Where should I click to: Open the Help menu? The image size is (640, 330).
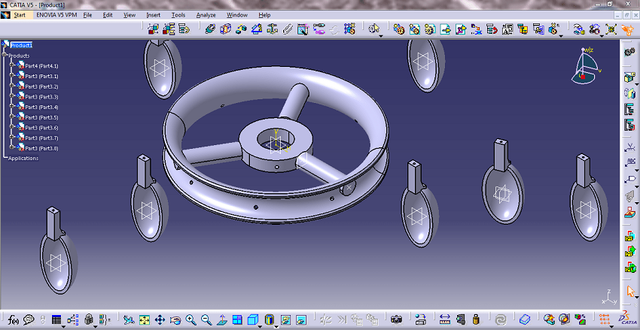coord(264,15)
